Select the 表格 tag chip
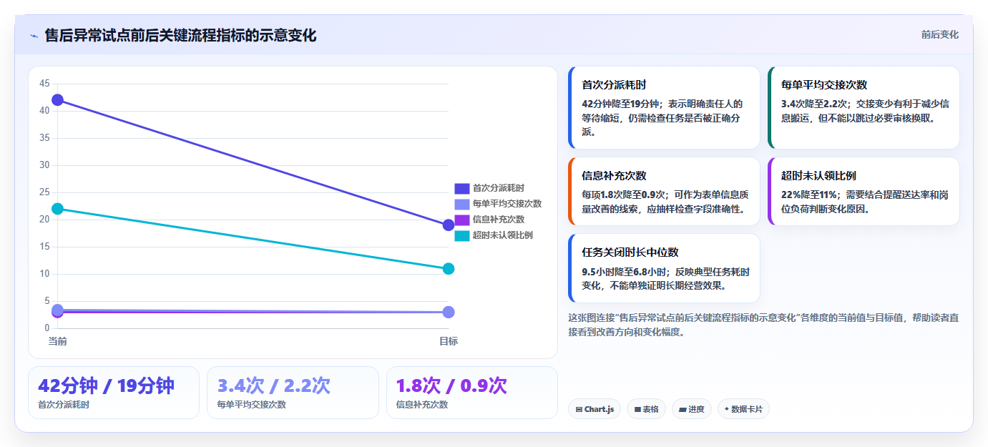The height and width of the screenshot is (447, 988). click(646, 409)
